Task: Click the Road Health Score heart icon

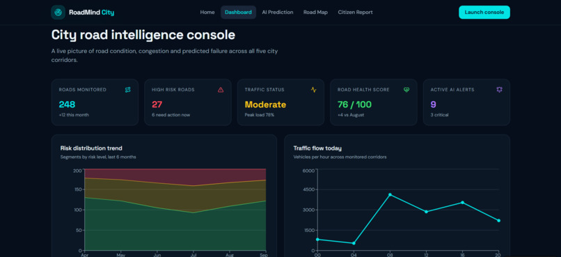Action: pos(406,90)
